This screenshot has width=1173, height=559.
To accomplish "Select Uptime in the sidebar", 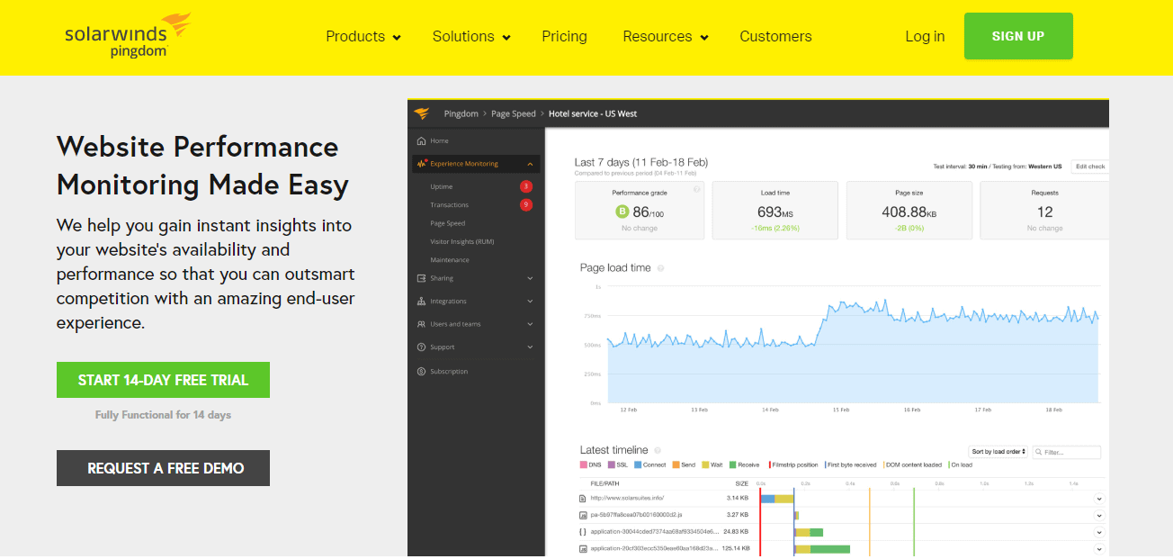I will pyautogui.click(x=441, y=186).
